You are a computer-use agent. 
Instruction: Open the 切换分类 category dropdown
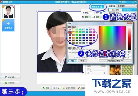126,6
